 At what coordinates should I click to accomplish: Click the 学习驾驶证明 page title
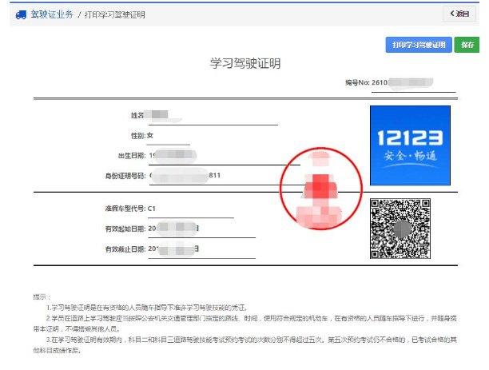245,64
